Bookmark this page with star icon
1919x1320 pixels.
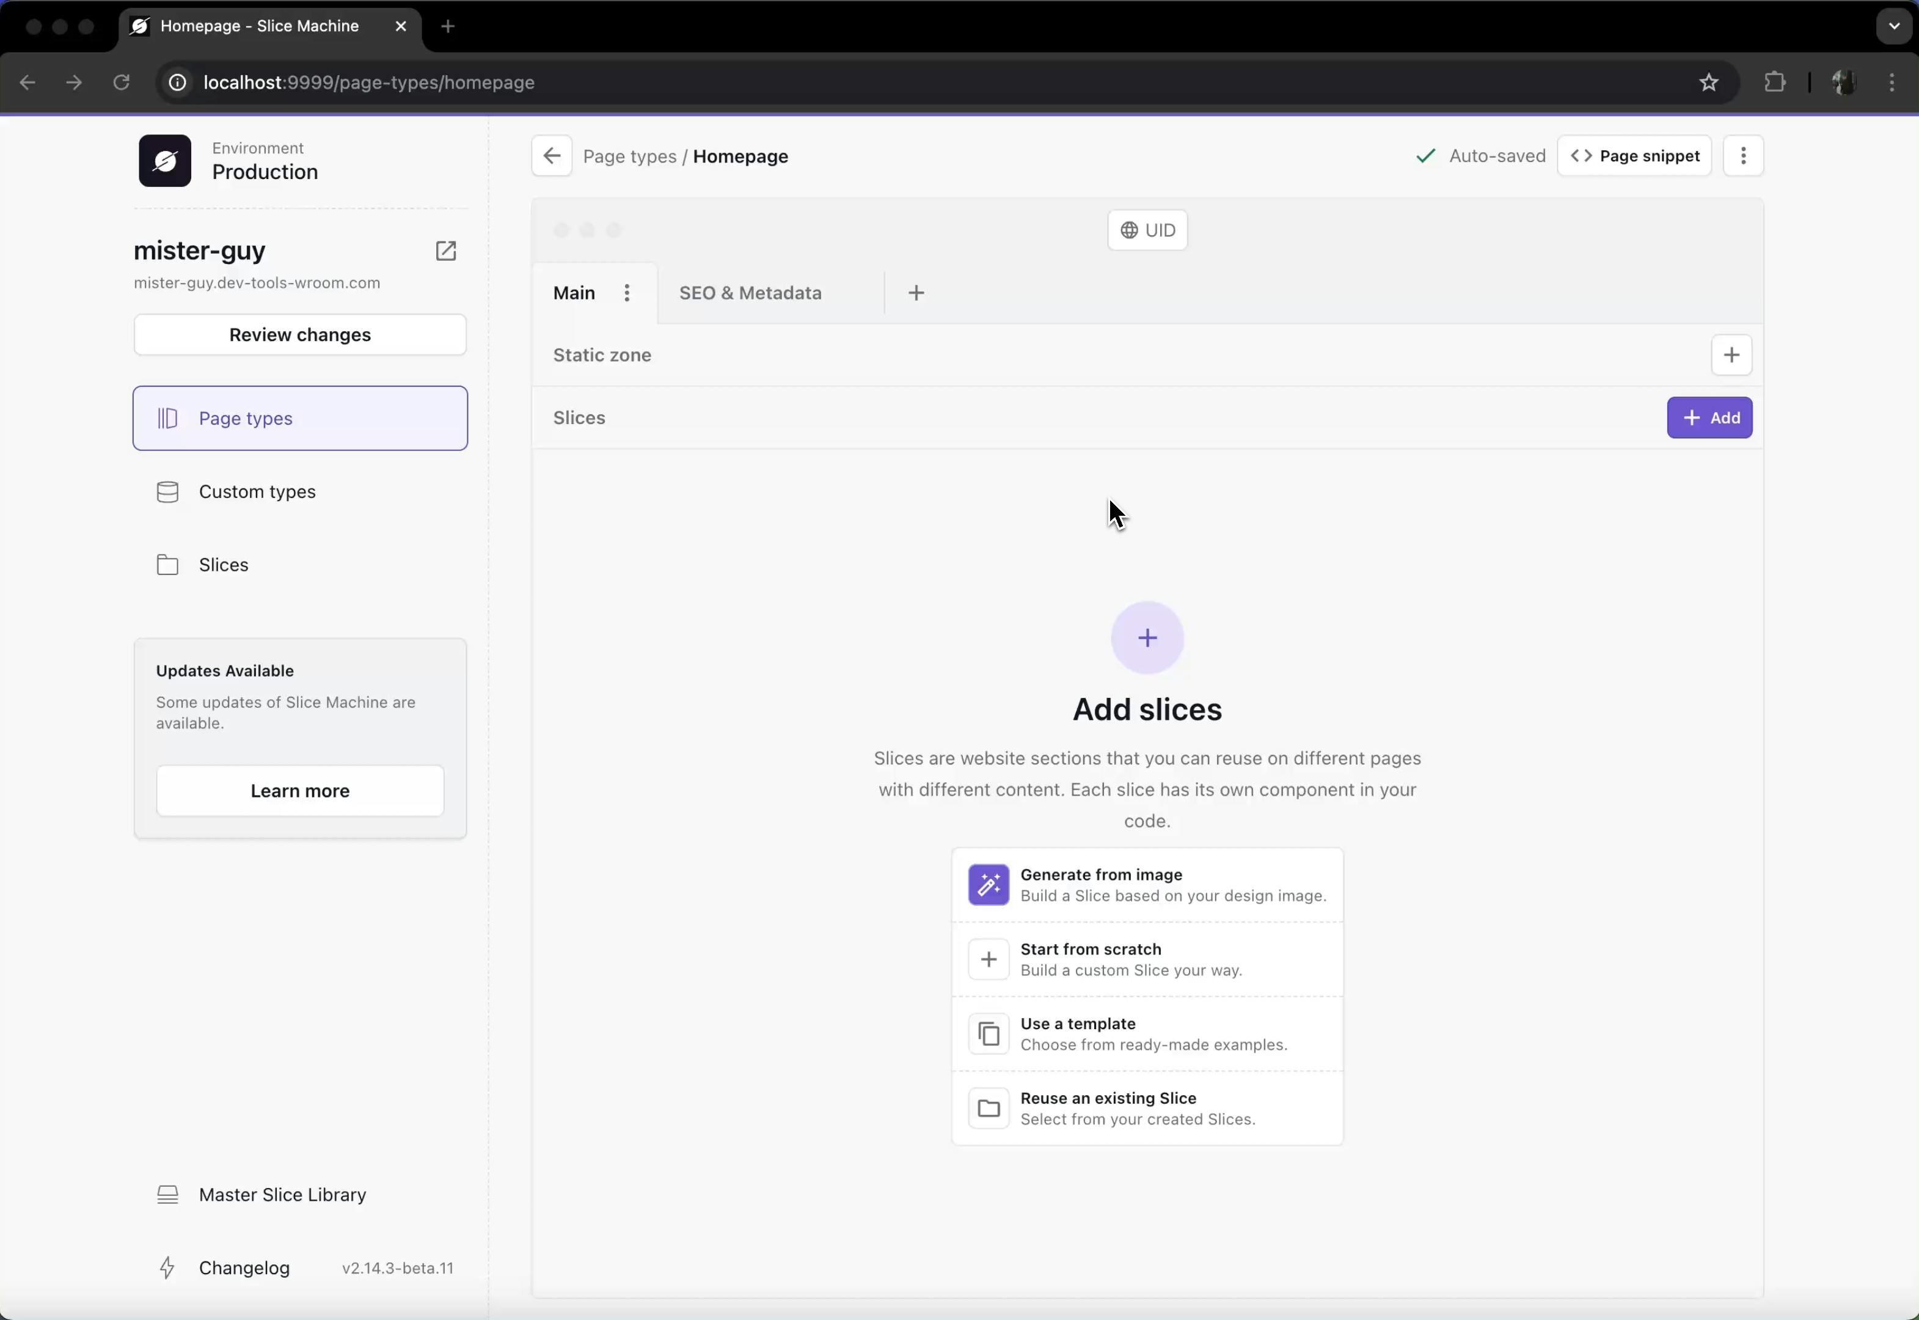pos(1708,82)
